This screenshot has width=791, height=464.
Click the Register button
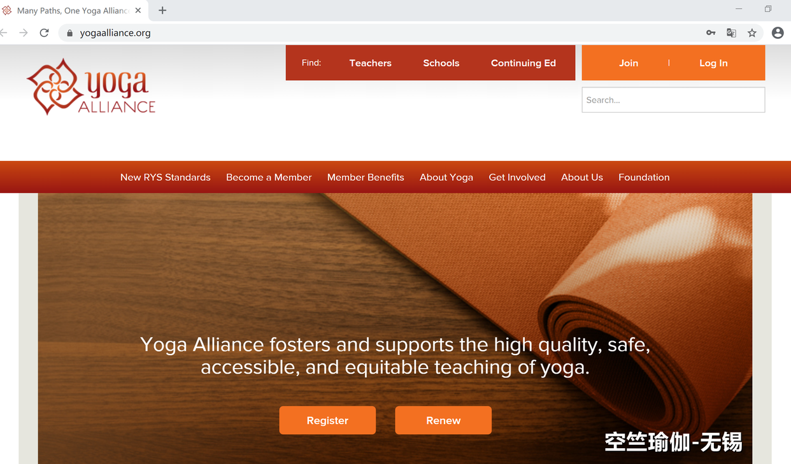[x=327, y=420]
